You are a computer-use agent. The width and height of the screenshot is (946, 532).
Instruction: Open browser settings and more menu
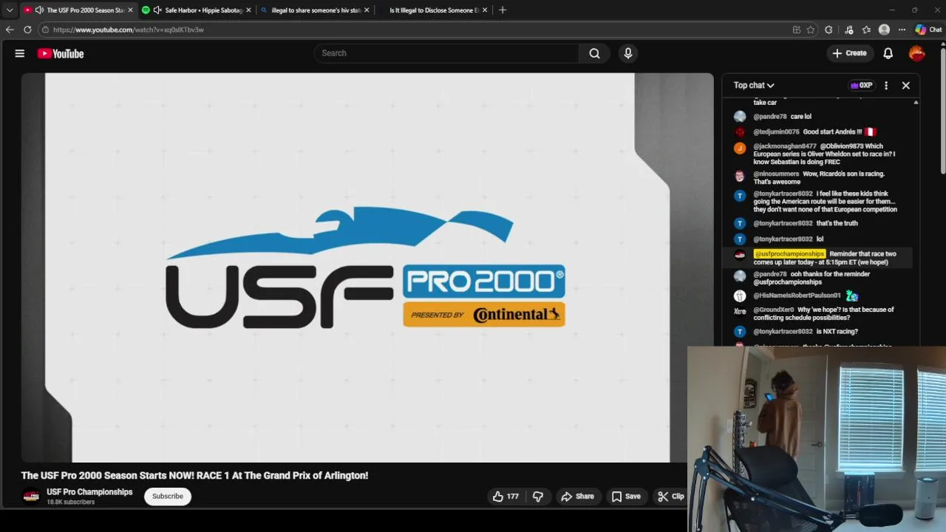click(902, 30)
